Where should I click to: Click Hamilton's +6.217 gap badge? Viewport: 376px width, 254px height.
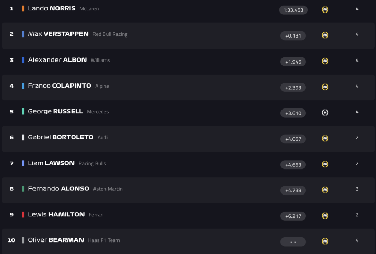293,216
